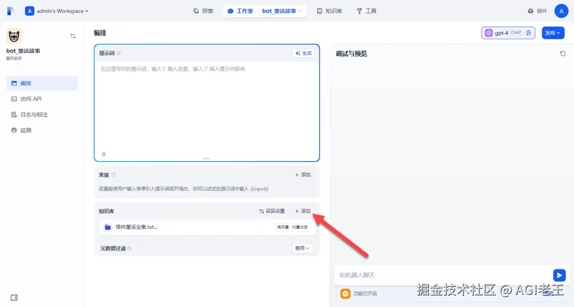
Task: Click the 日志与标注 document icon
Action: click(14, 115)
